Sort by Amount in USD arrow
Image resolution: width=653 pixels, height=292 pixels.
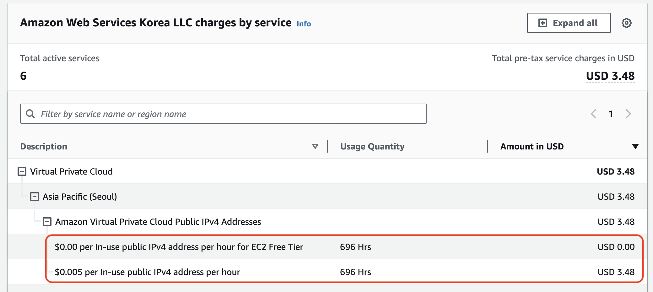click(635, 146)
